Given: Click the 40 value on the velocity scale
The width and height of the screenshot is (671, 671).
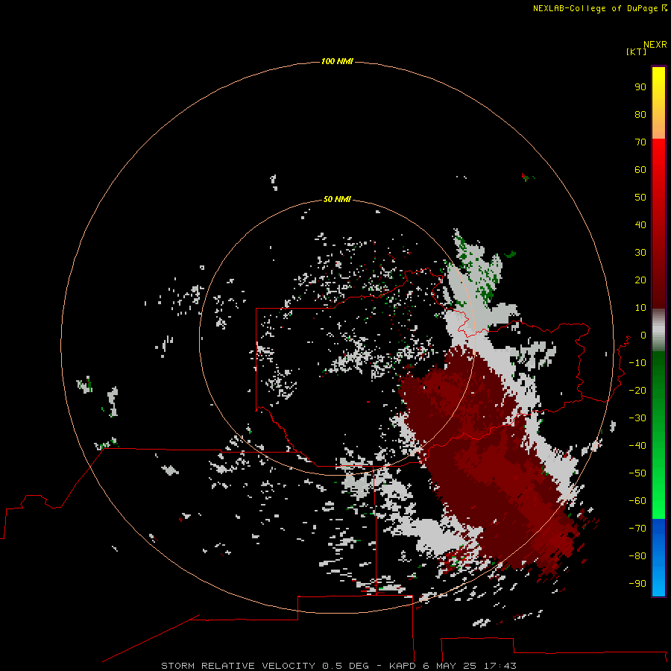Looking at the screenshot, I should [x=640, y=224].
